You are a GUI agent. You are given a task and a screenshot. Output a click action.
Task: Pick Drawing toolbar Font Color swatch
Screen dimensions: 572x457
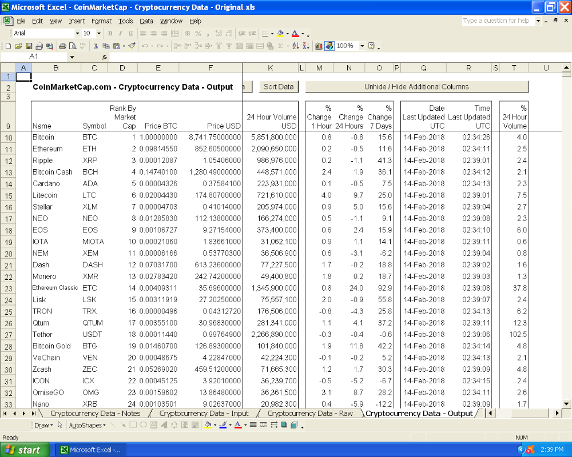coord(238,425)
